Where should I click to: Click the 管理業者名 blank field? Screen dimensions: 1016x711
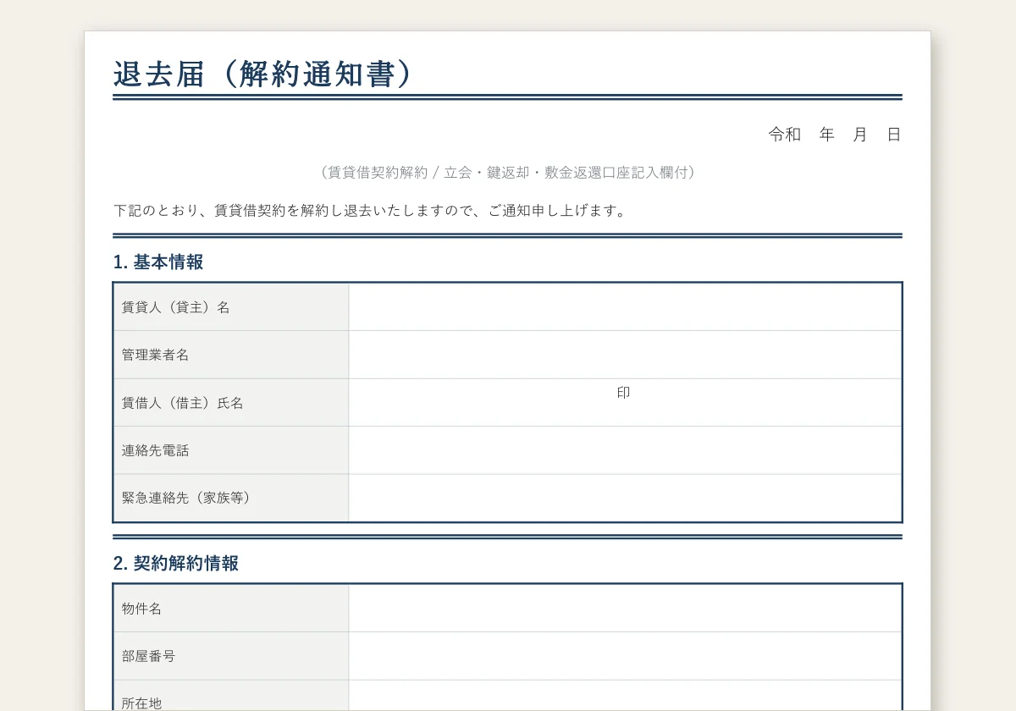point(625,355)
